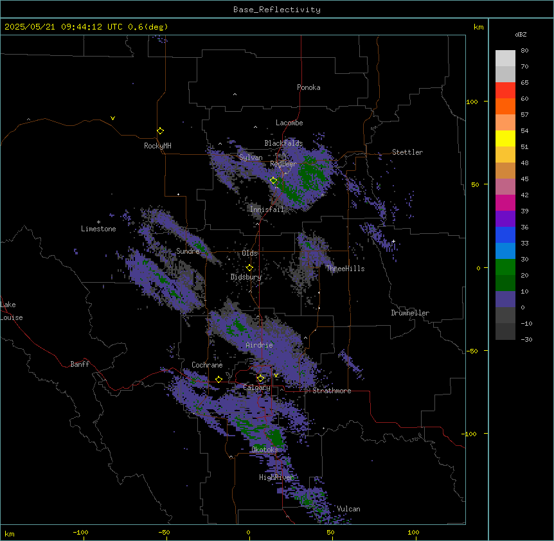Click the Drumheller city label
The image size is (554, 541).
coord(410,313)
